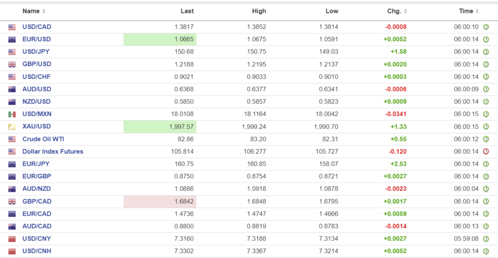Viewport: 498px width, 258px height.
Task: Select the USD/JPY pair link
Action: (36, 52)
